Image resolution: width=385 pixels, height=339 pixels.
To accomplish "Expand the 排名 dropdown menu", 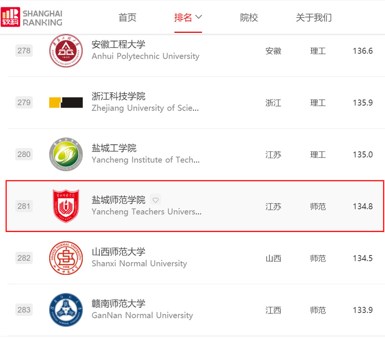I will click(x=188, y=18).
